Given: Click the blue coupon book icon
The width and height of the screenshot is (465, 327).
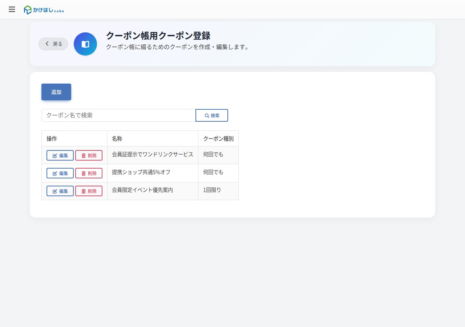Looking at the screenshot, I should point(85,44).
